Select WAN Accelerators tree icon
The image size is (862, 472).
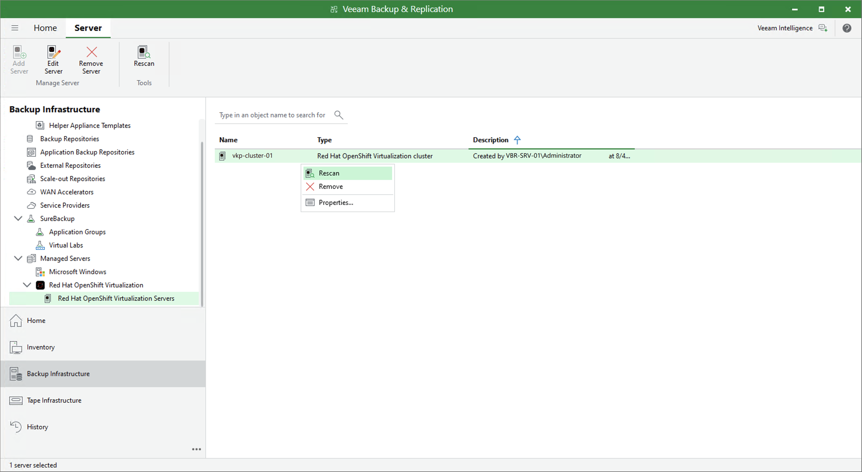pyautogui.click(x=31, y=192)
